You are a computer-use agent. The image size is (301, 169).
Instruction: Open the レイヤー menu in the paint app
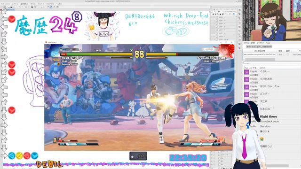[x=15, y=4]
